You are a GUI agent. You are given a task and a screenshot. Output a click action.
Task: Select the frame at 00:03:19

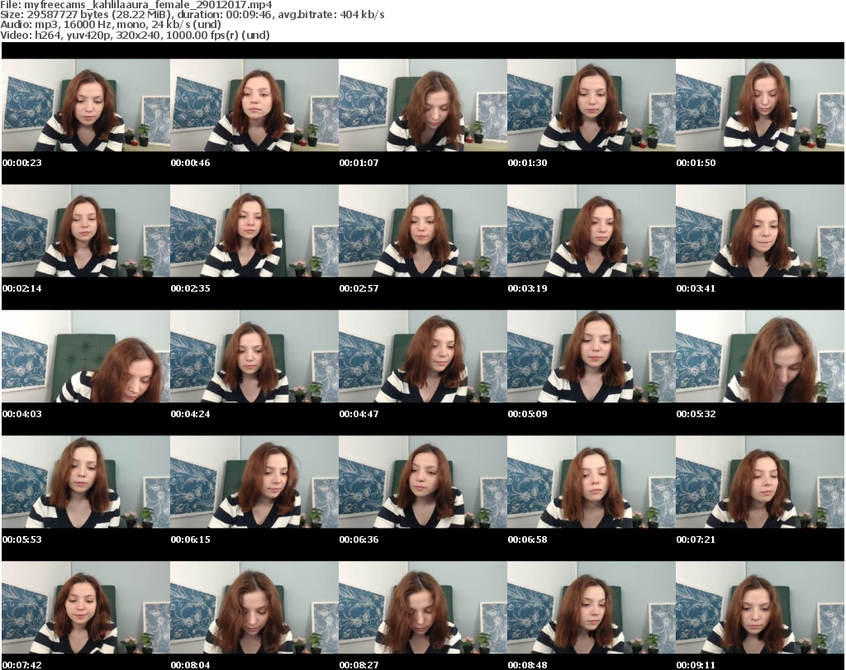[591, 230]
